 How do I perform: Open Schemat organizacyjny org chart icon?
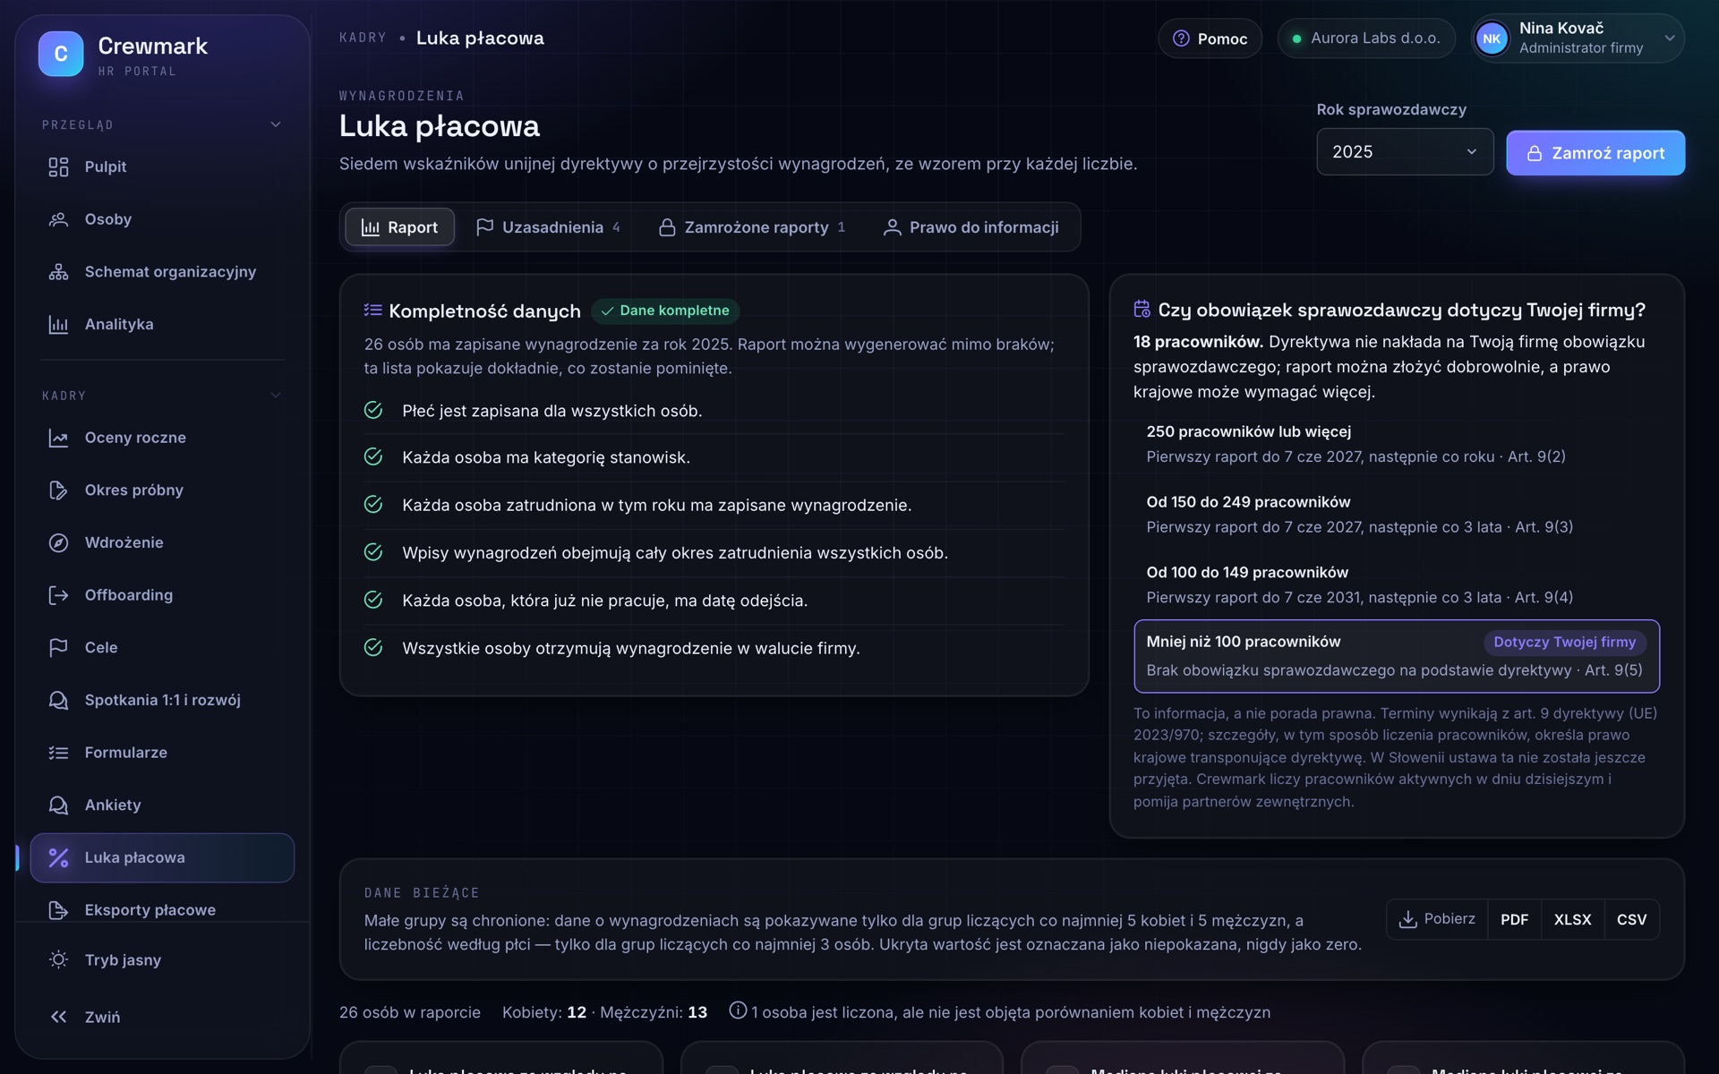point(58,272)
